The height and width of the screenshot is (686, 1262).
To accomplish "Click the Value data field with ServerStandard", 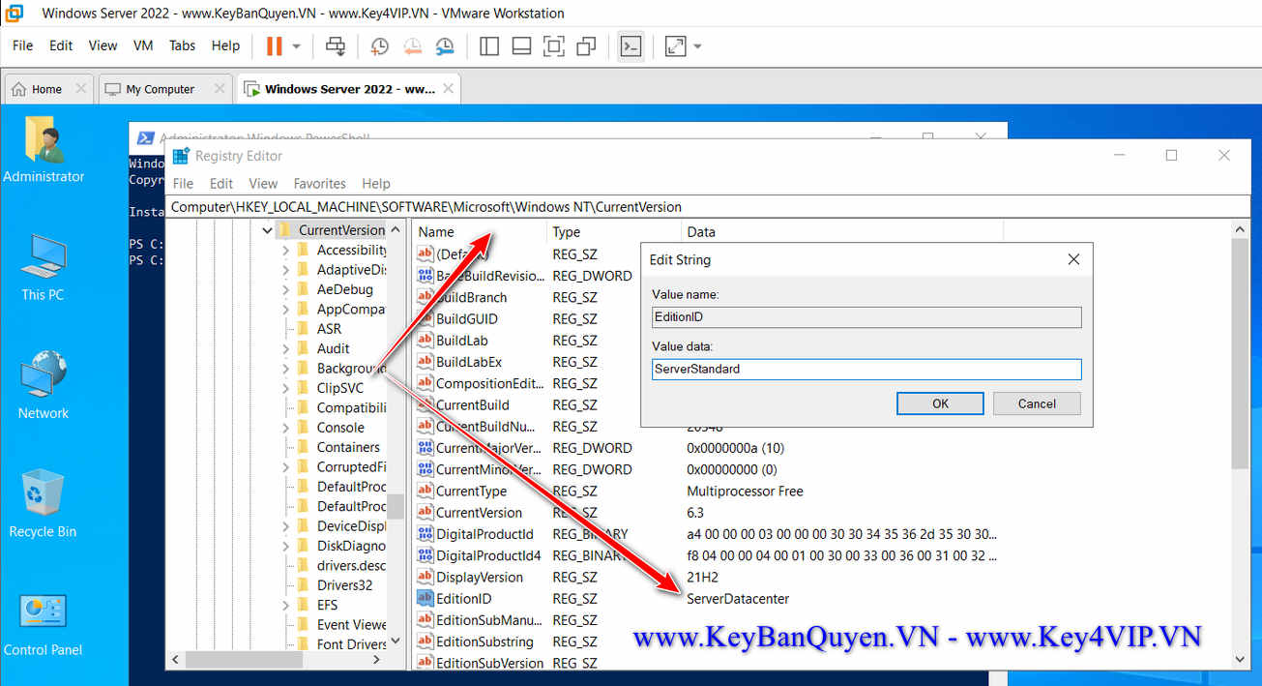I will [866, 369].
